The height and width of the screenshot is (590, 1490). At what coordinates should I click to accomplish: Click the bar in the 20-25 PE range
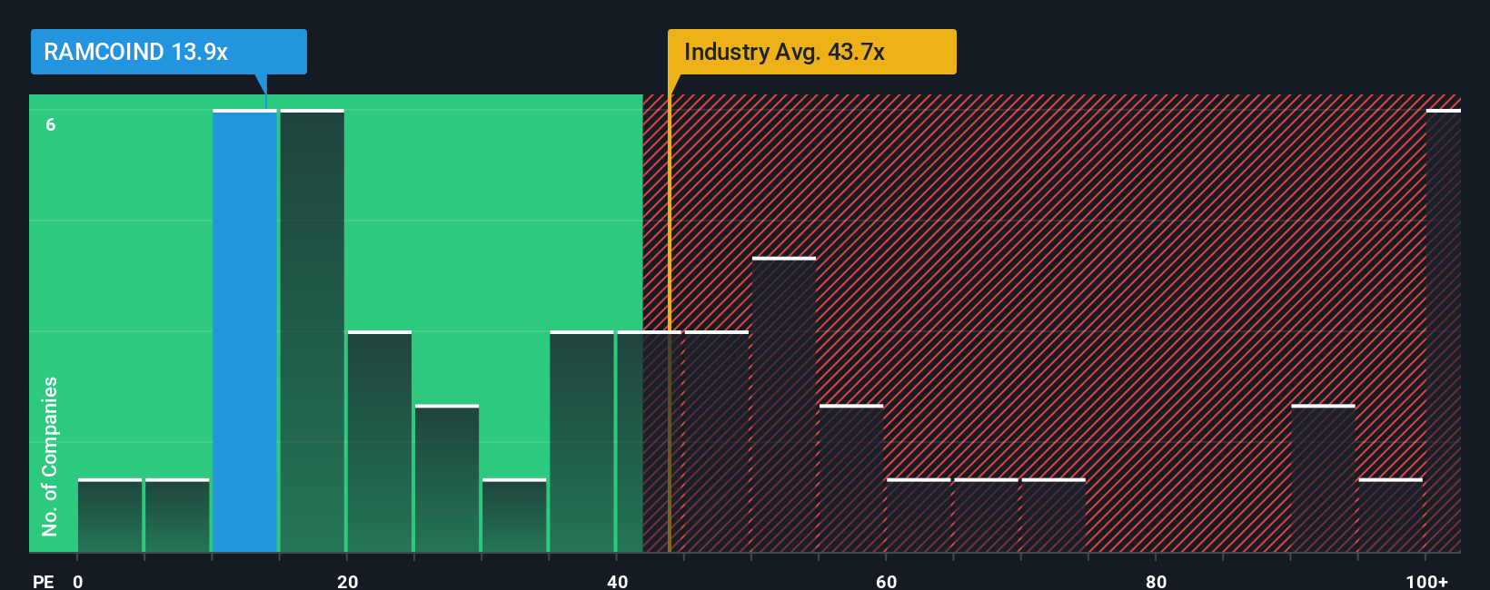pyautogui.click(x=380, y=441)
